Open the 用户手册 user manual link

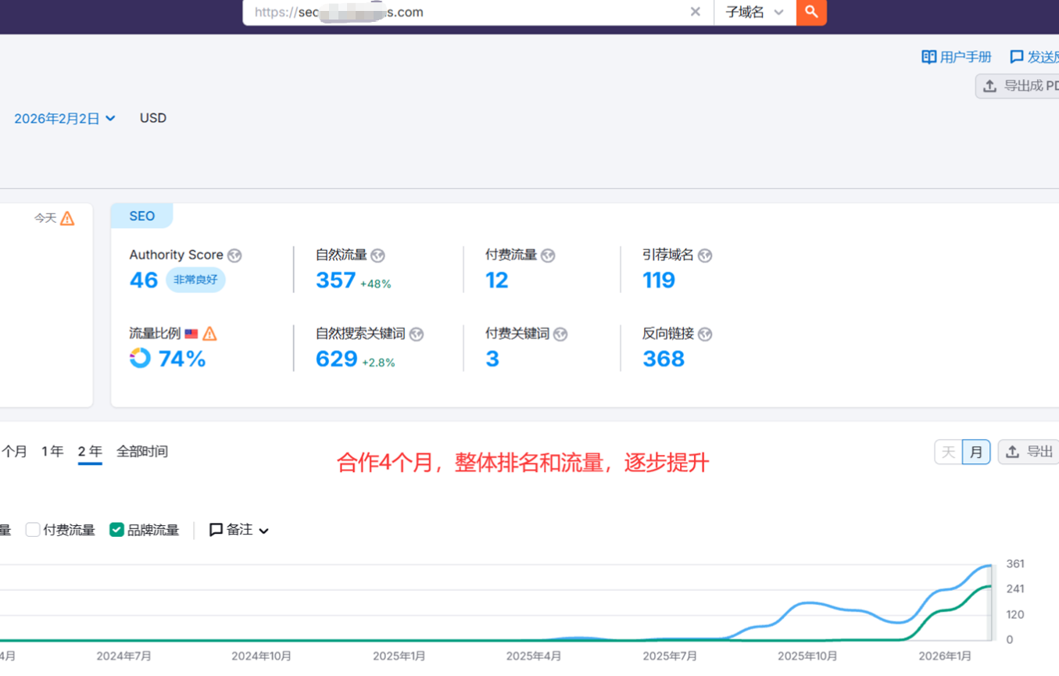click(957, 57)
